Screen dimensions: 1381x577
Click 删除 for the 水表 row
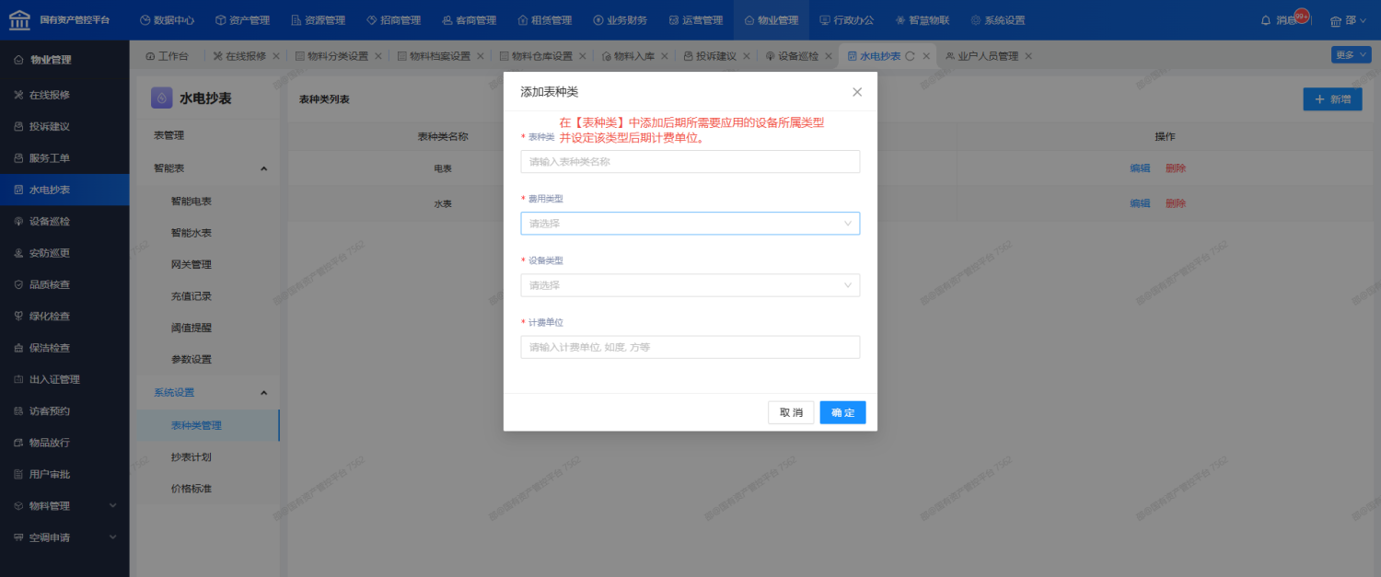click(1176, 203)
